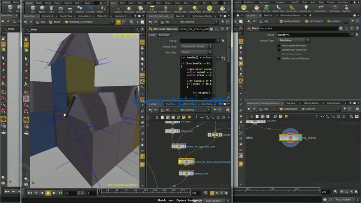Enable Delete Non Selected checkbox
The height and width of the screenshot is (203, 361).
pyautogui.click(x=279, y=50)
